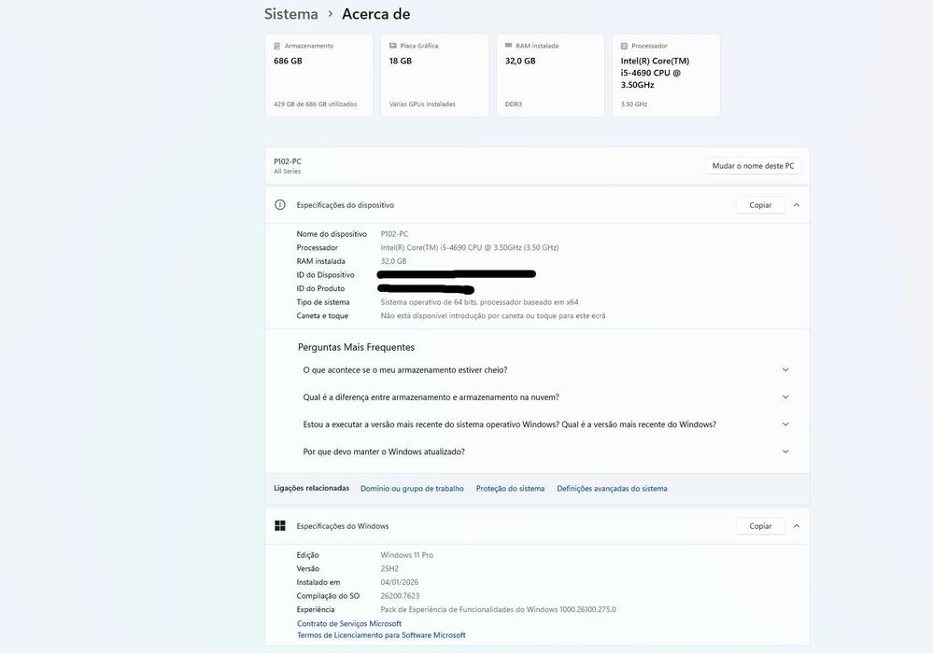Click Mudar o nome deste PC
This screenshot has width=933, height=653.
(753, 166)
